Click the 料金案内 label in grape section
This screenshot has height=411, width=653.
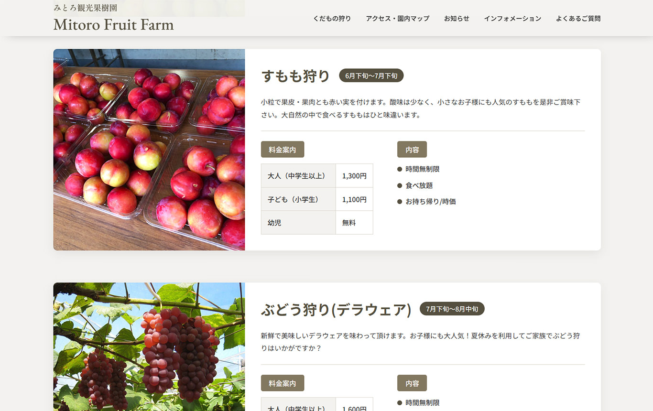click(x=283, y=383)
